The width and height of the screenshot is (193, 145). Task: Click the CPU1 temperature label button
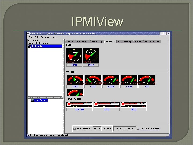click(106, 110)
